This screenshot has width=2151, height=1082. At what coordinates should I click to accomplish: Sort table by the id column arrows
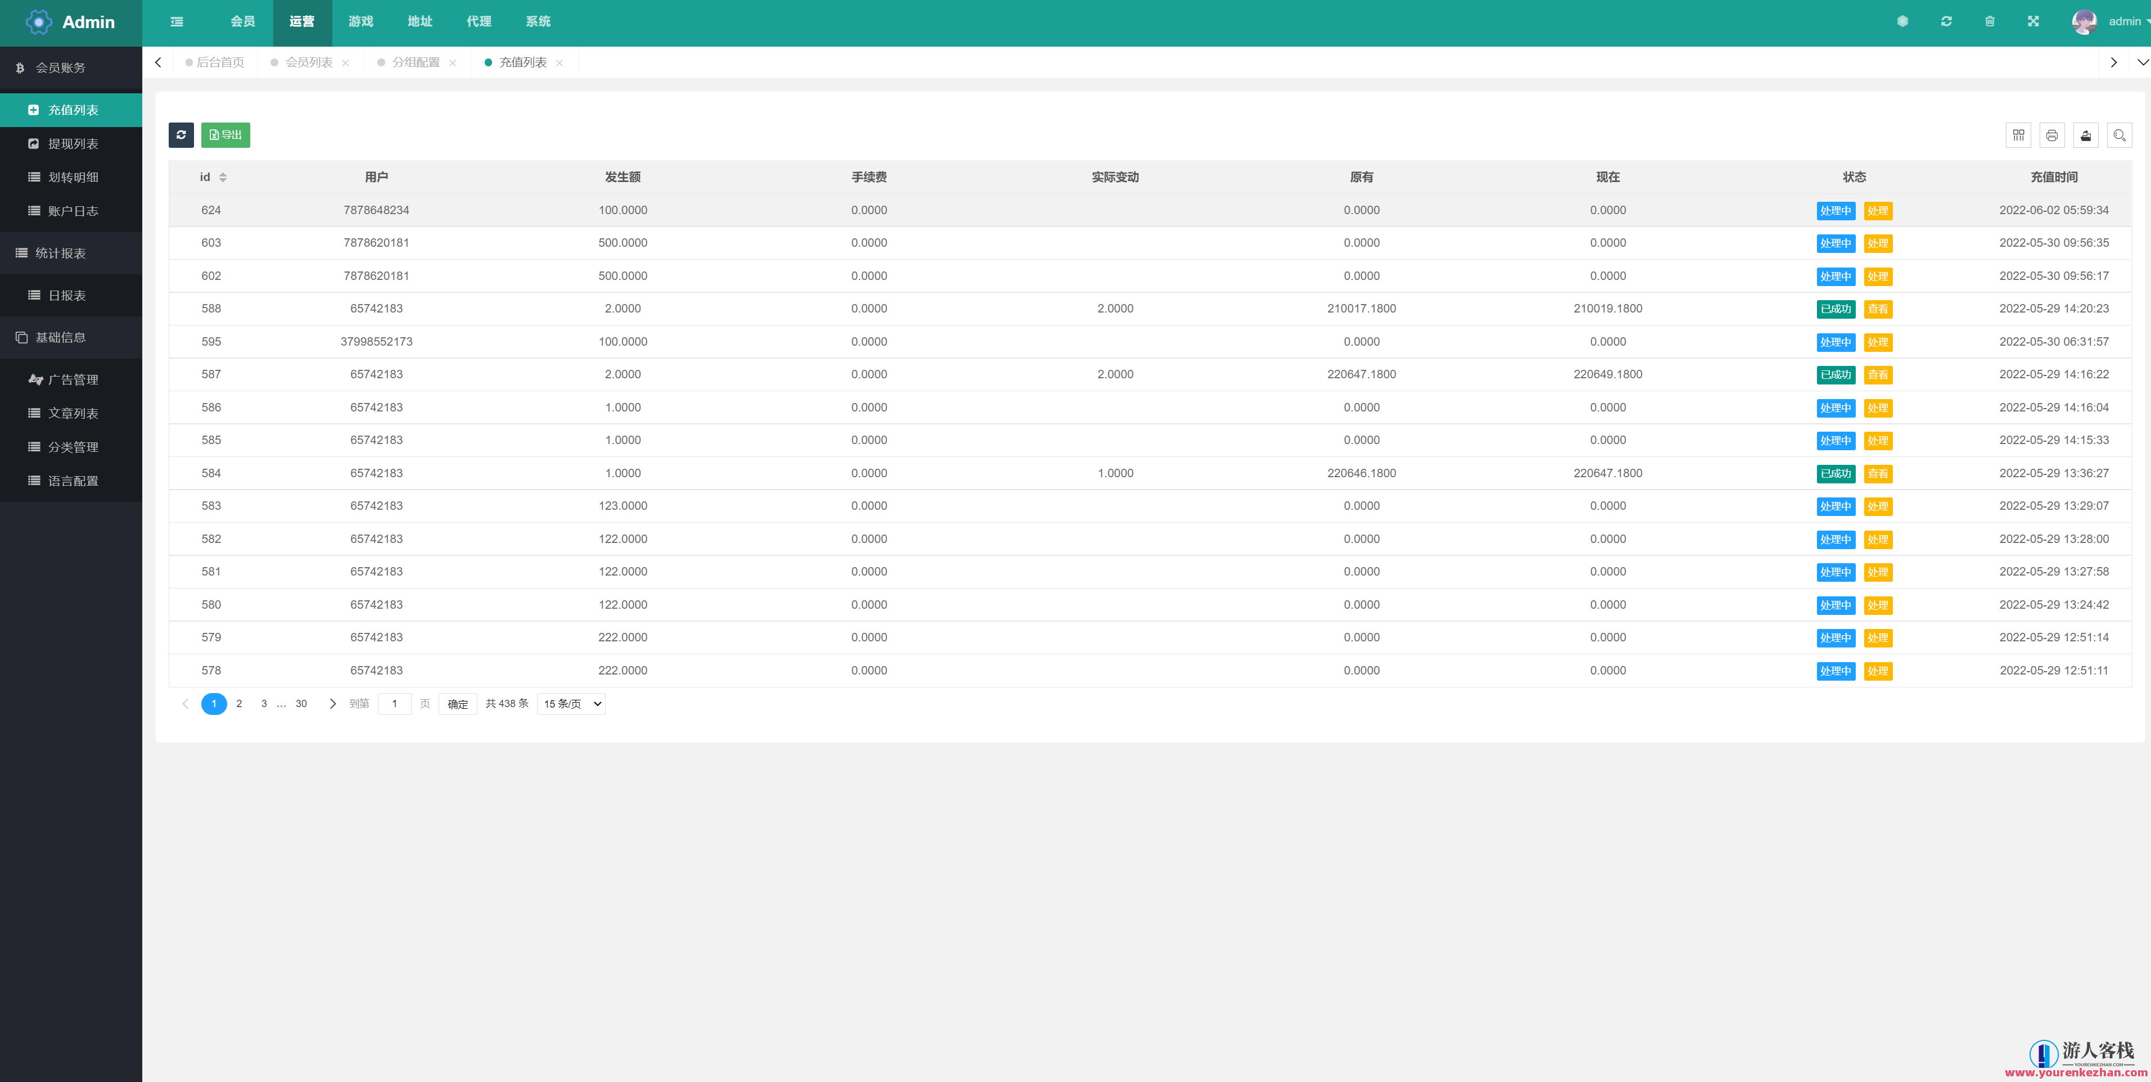click(223, 177)
